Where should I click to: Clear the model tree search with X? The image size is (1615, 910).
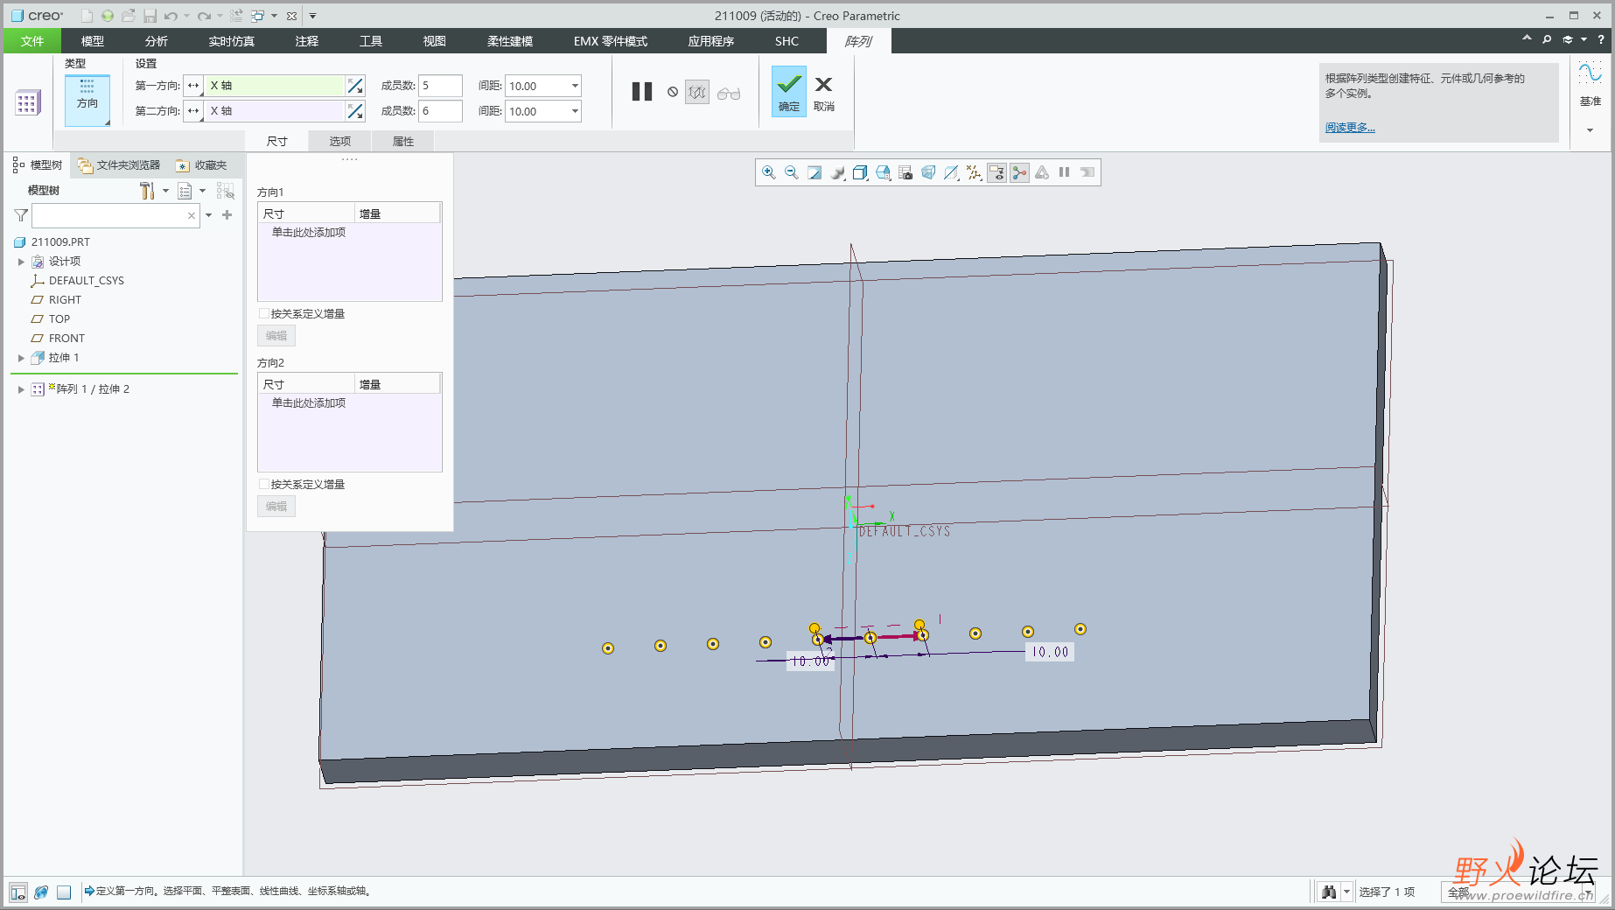tap(192, 215)
